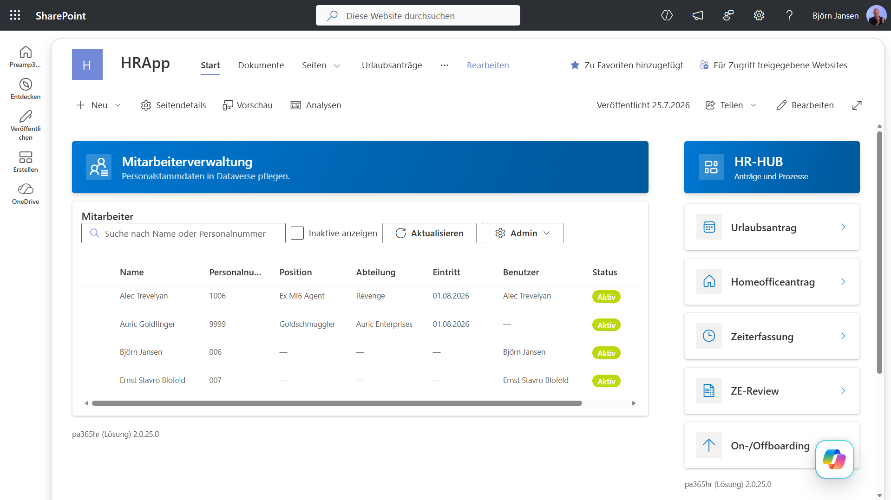Open Entdecken in the left sidebar
The height and width of the screenshot is (500, 891).
click(26, 89)
